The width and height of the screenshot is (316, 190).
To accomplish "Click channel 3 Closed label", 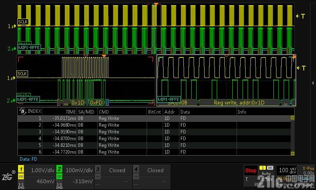I will [x=117, y=171].
